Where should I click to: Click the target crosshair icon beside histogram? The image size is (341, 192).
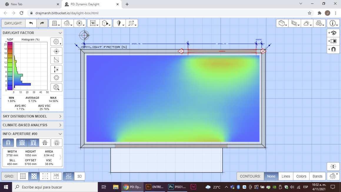click(x=56, y=51)
